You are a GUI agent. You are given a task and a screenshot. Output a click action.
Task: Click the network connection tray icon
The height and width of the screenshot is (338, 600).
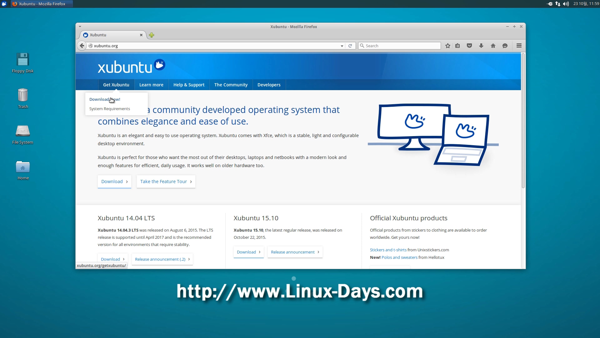[558, 4]
